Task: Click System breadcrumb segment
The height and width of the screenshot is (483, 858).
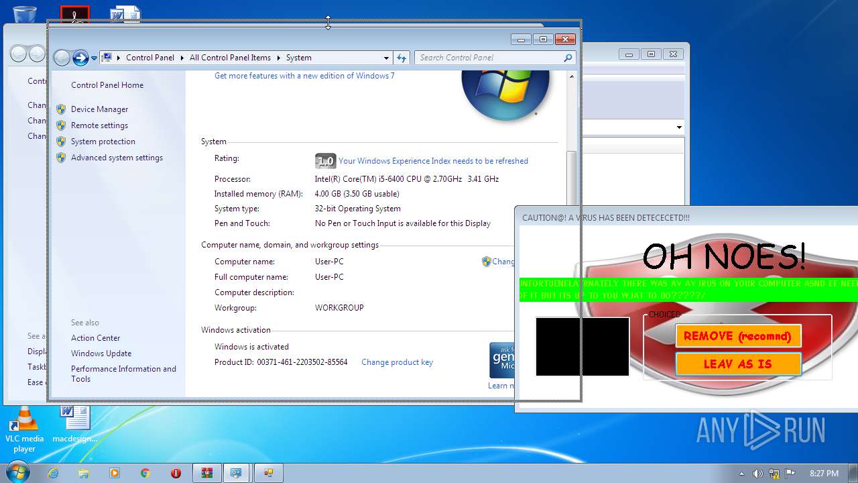Action: [299, 58]
